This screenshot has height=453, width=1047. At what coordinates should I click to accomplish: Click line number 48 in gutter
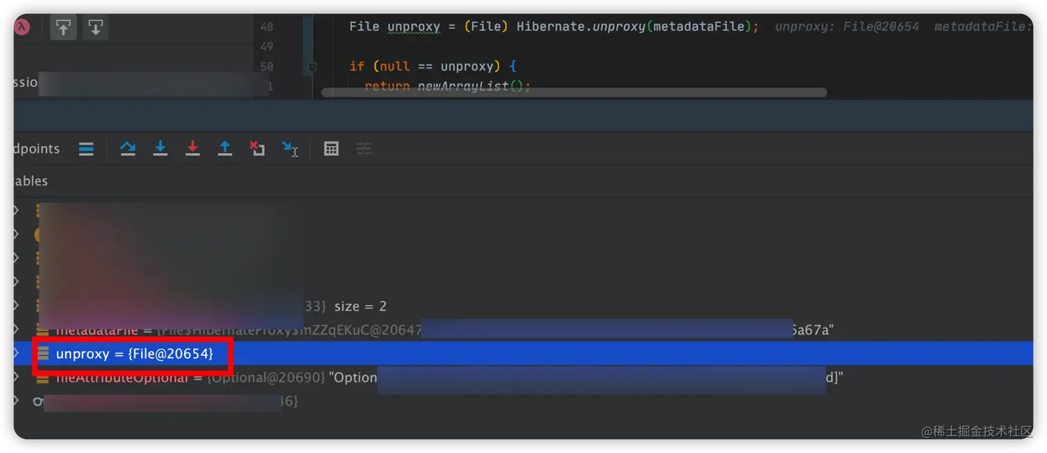[x=267, y=27]
